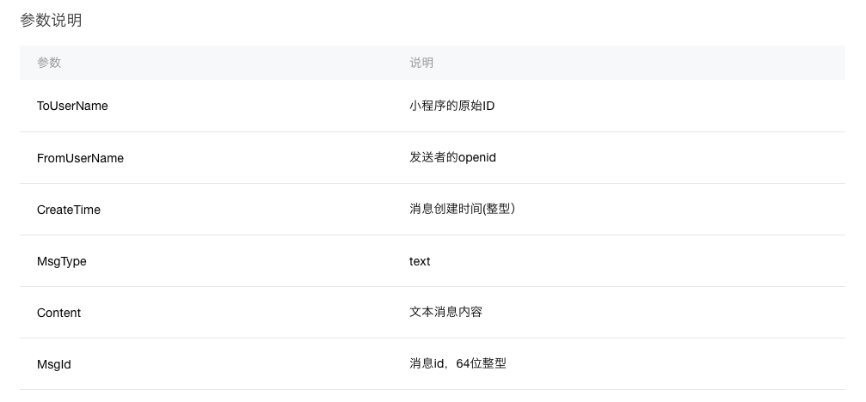
Task: Click description 消息id，64位整型
Action: tap(458, 363)
